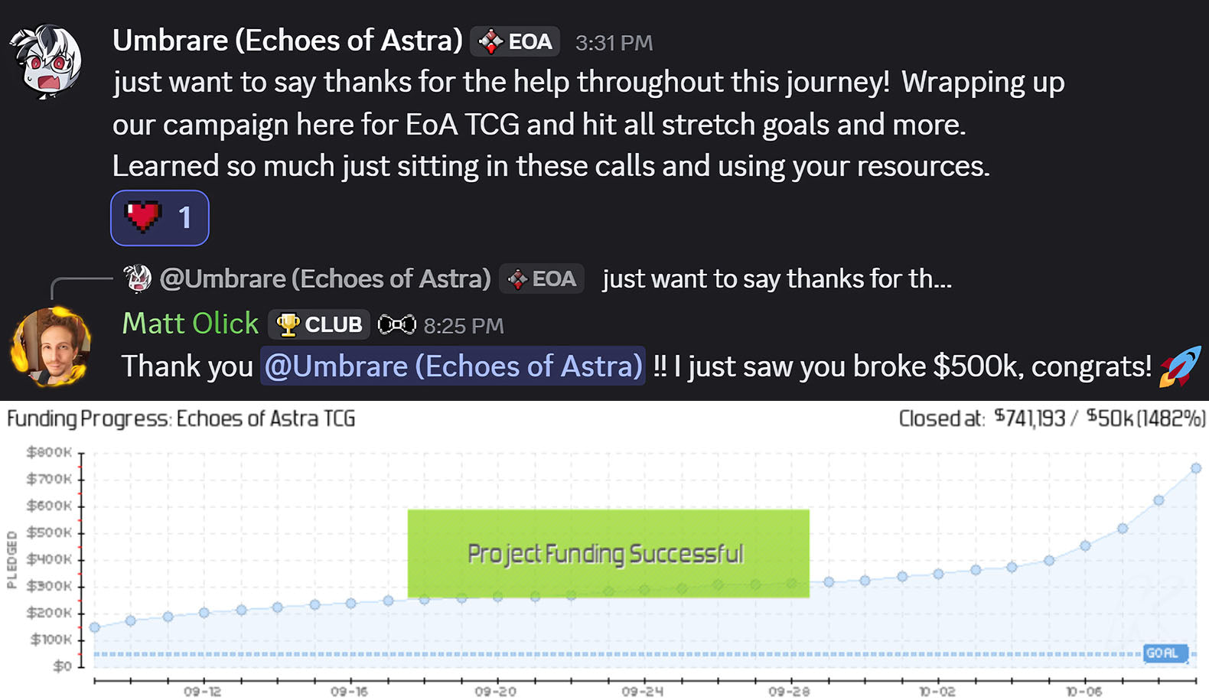1209x700 pixels.
Task: Click the CLUB trophy tag badge
Action: 319,324
